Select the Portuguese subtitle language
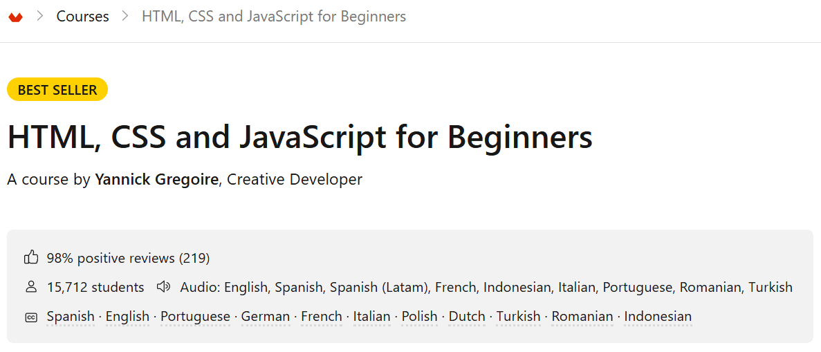 point(195,316)
